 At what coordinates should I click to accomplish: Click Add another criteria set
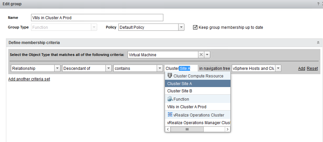tap(29, 79)
